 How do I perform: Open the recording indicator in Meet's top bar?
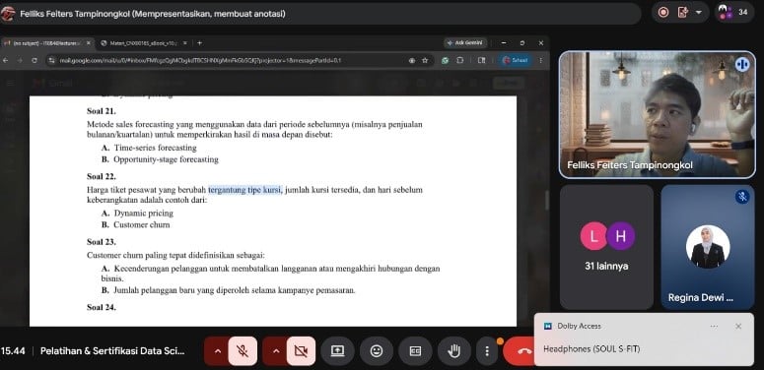pyautogui.click(x=663, y=13)
